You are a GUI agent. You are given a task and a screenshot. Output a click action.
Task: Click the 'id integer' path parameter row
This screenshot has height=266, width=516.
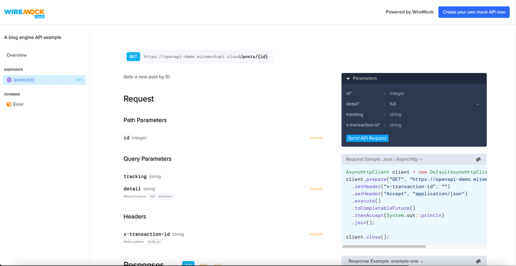click(135, 138)
